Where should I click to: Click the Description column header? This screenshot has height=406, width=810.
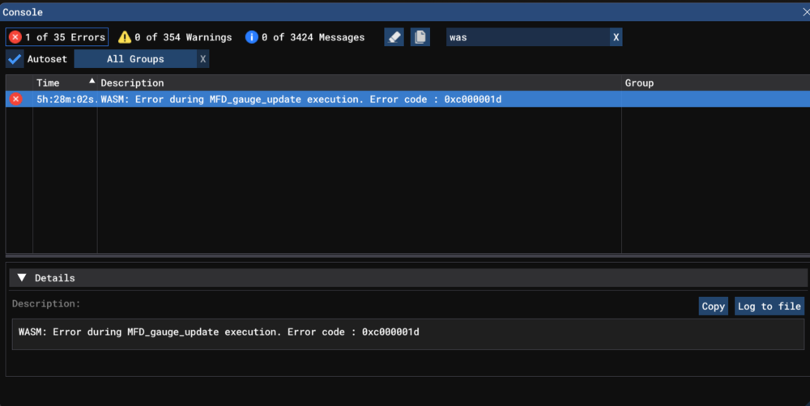click(132, 82)
